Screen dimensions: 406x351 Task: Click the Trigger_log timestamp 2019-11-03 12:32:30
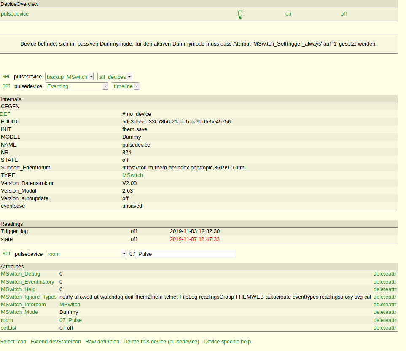[195, 231]
